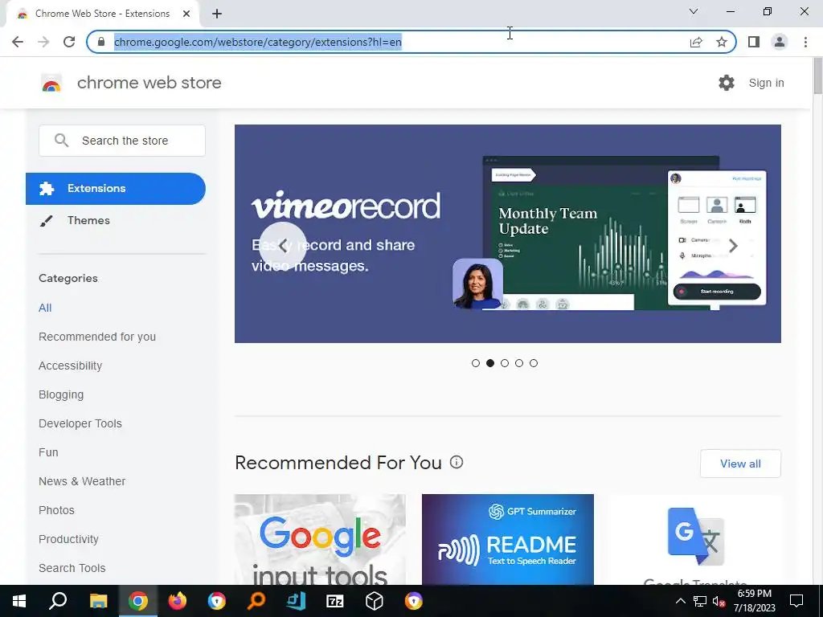Image resolution: width=823 pixels, height=617 pixels.
Task: Click the magnifier icon in store search
Action: (61, 140)
